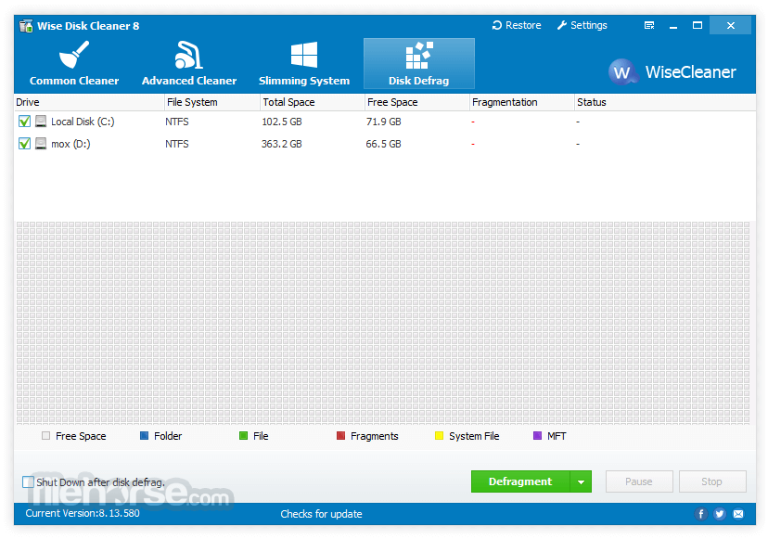Sort by Fragmentation column header
The width and height of the screenshot is (768, 539).
[522, 102]
